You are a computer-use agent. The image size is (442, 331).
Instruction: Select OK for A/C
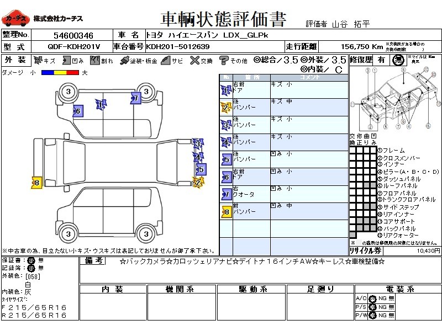point(372,298)
